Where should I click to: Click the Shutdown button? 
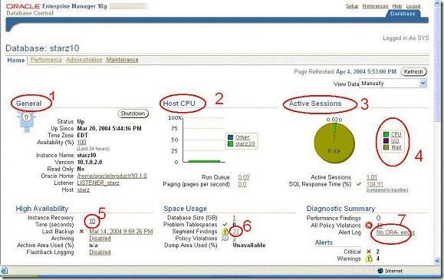point(133,114)
